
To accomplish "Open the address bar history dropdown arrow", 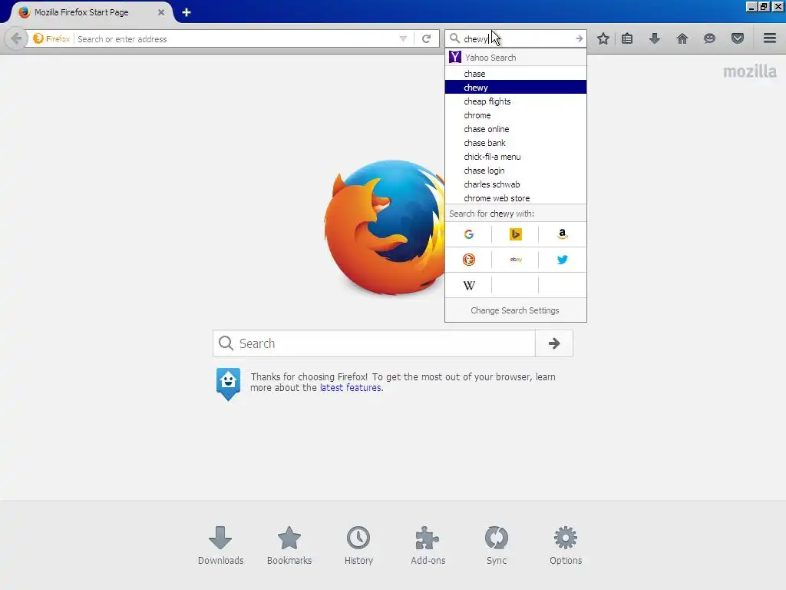I will click(x=403, y=38).
